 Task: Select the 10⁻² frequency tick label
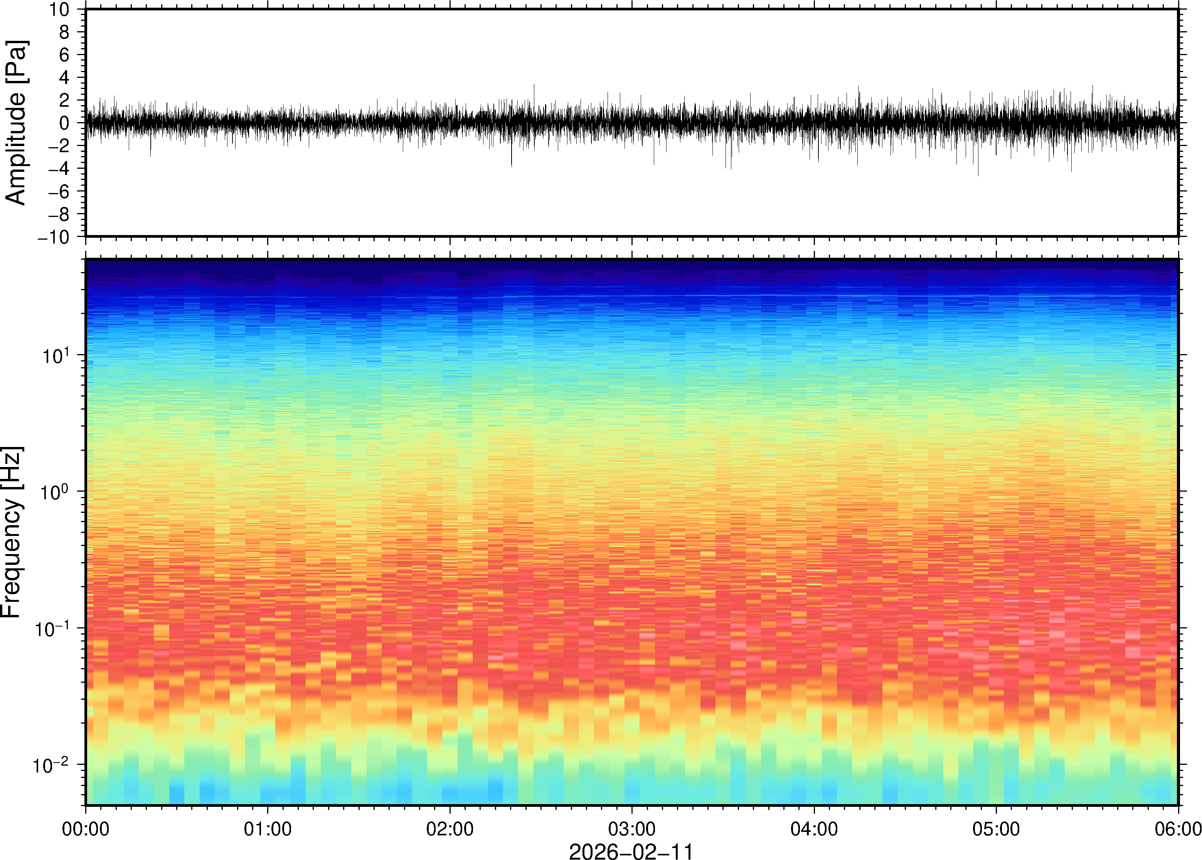[51, 765]
